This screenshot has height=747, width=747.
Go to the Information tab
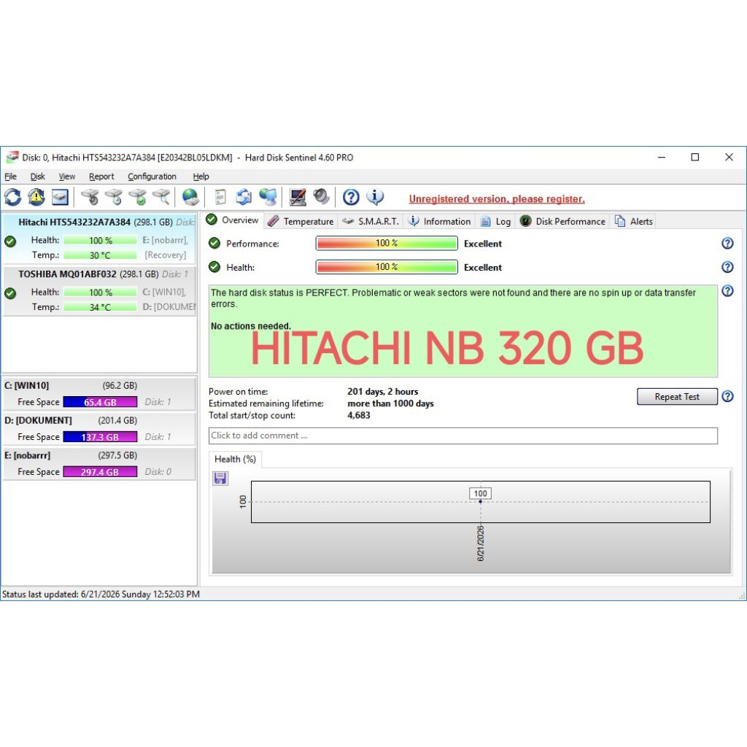click(x=439, y=222)
